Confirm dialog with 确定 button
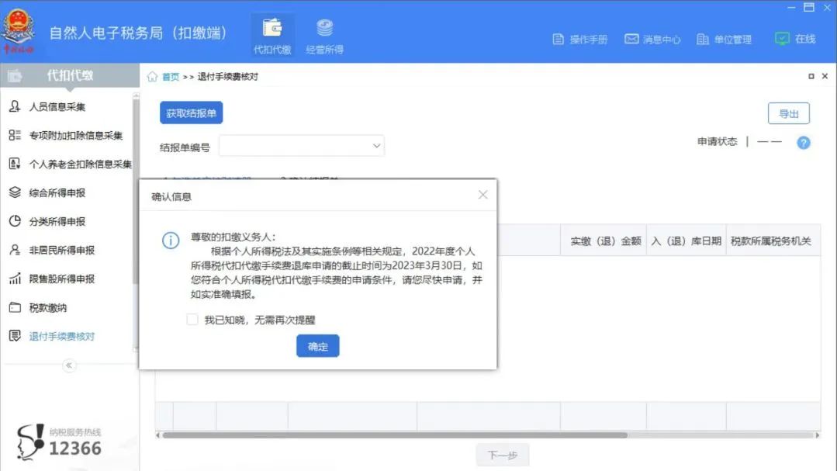 point(317,346)
